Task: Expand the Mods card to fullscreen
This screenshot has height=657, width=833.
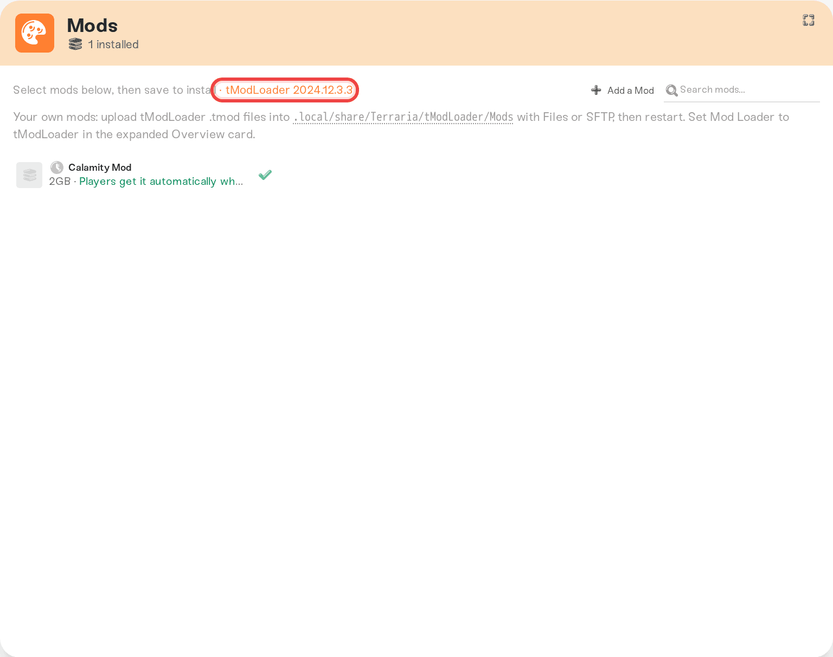Action: pos(809,20)
